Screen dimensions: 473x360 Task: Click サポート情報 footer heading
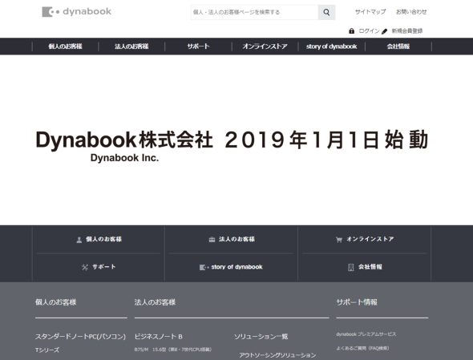click(x=357, y=302)
